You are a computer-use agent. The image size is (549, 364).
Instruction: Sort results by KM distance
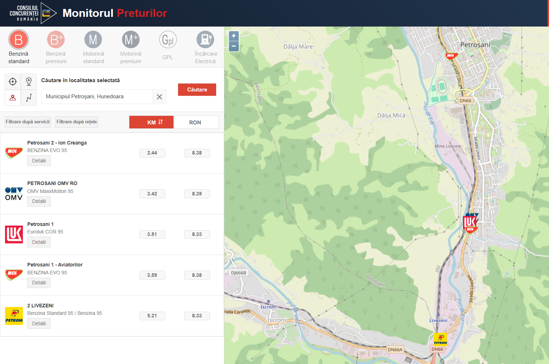(x=151, y=122)
